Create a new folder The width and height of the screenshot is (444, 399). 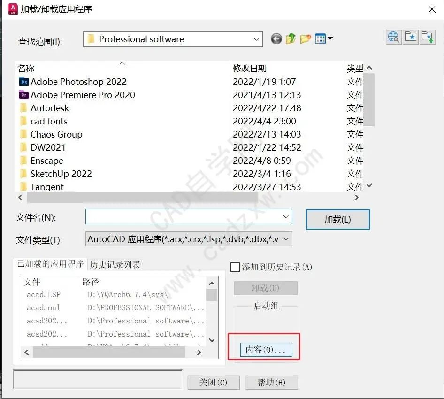306,38
